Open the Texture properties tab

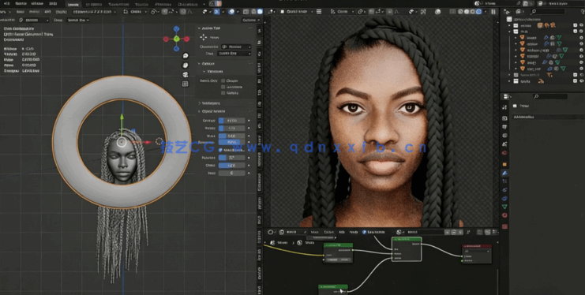[504, 226]
